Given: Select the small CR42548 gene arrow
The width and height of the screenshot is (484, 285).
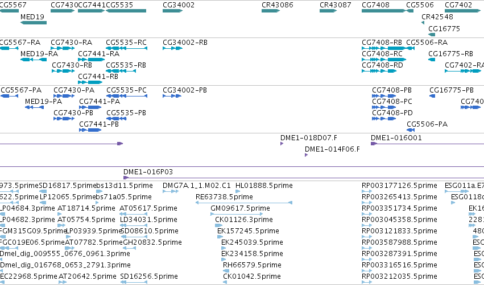Looking at the screenshot, I should point(423,23).
